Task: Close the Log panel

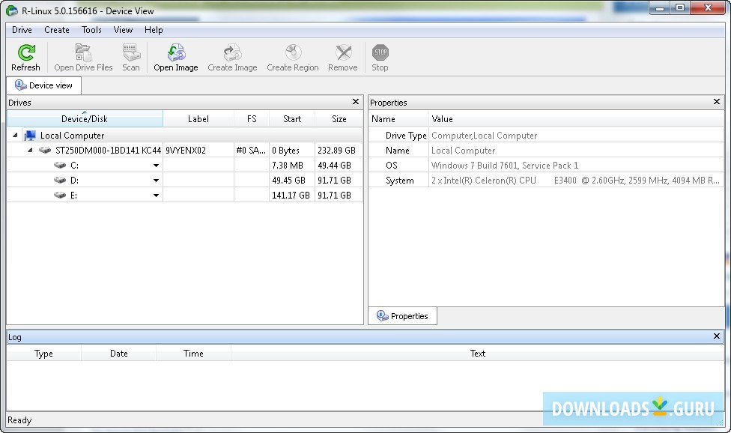Action: pyautogui.click(x=717, y=336)
